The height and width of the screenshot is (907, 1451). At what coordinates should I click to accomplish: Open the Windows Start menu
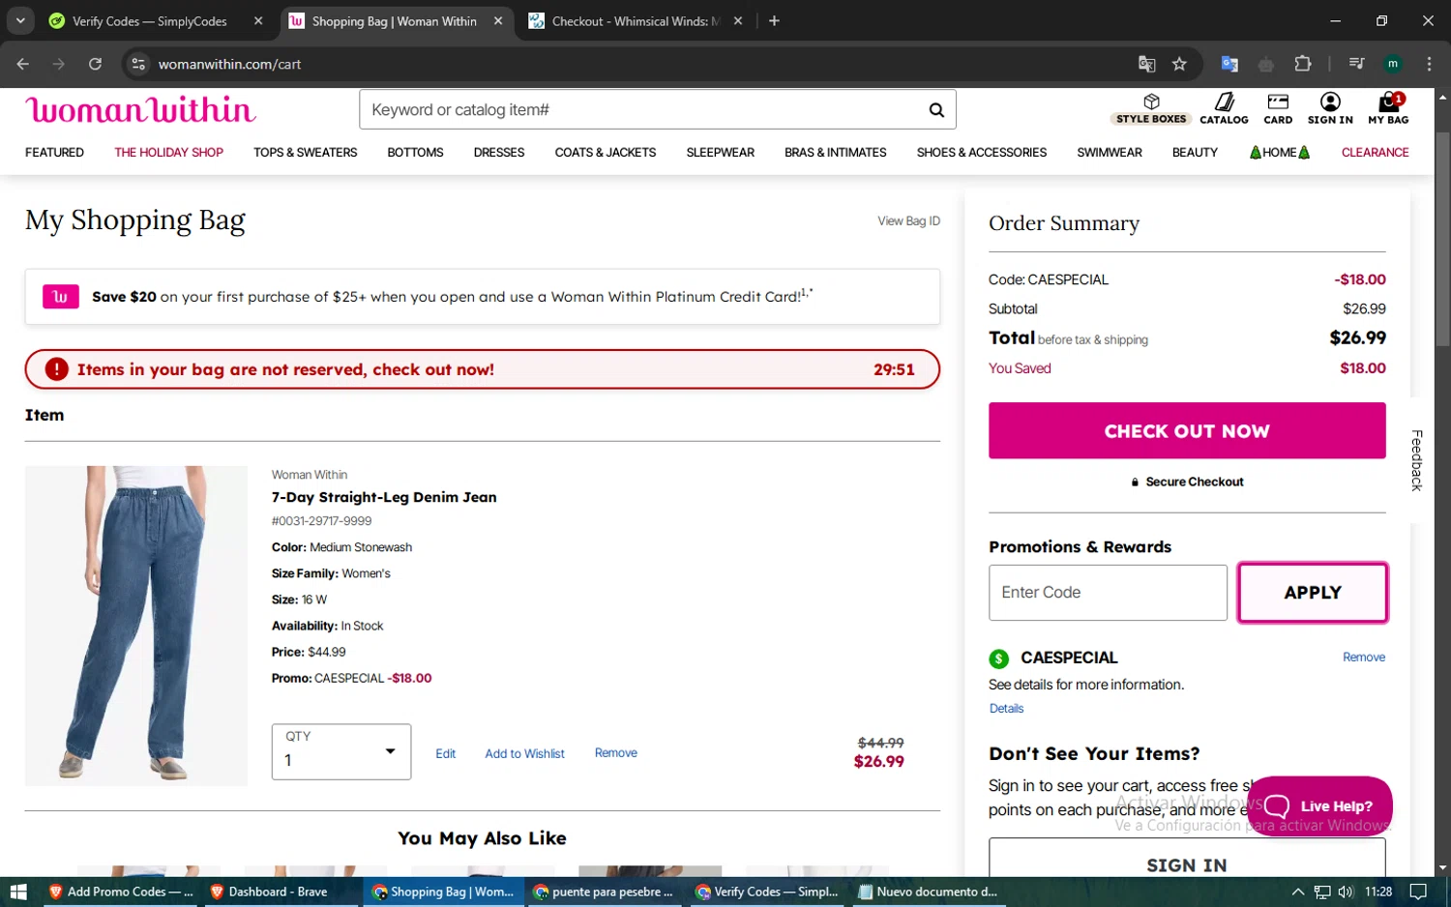tap(18, 892)
